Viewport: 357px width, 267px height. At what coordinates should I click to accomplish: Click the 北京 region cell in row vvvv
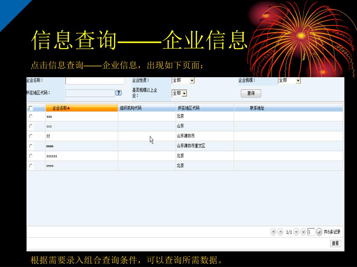(205, 166)
